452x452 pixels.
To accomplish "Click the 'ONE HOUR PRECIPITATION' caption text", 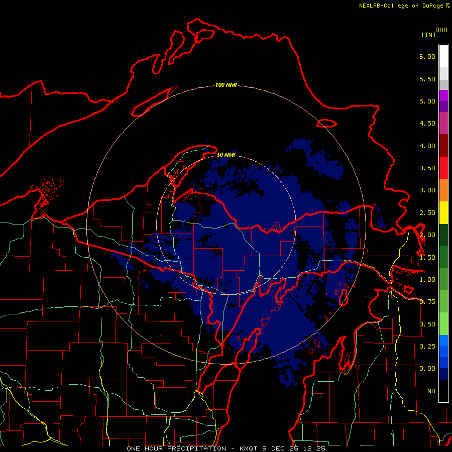I will pyautogui.click(x=176, y=448).
